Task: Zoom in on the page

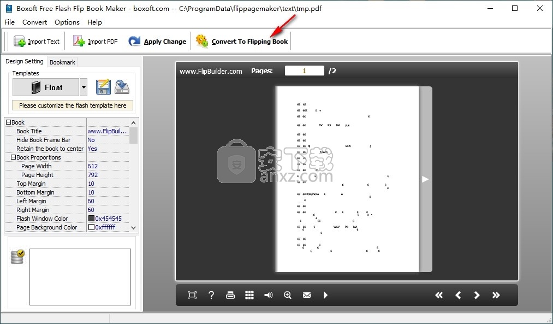Action: [x=288, y=295]
